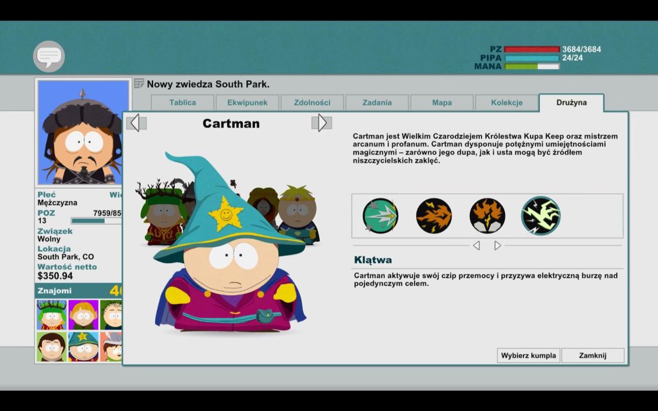Open the Kolekcje tab
Screen dimensions: 658x411
pyautogui.click(x=507, y=102)
